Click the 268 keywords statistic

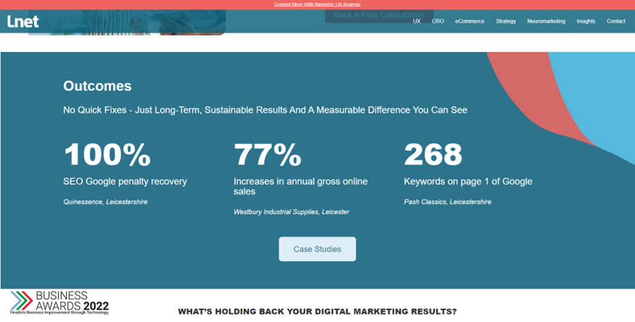pos(433,154)
